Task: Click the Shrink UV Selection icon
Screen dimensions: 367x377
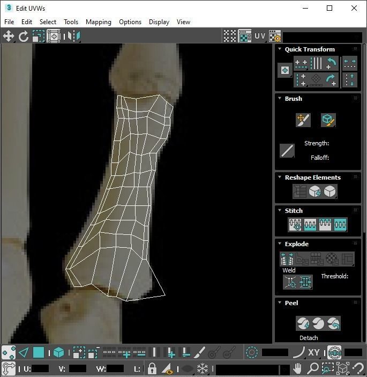Action: pos(94,353)
